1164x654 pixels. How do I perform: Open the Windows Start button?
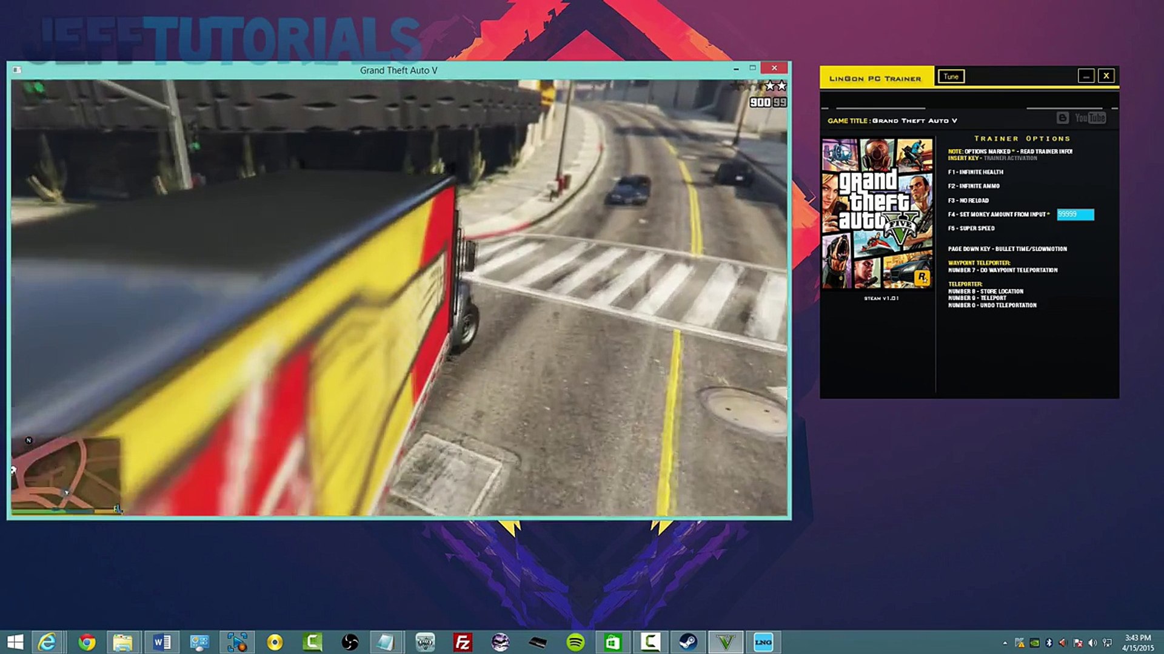click(x=15, y=642)
